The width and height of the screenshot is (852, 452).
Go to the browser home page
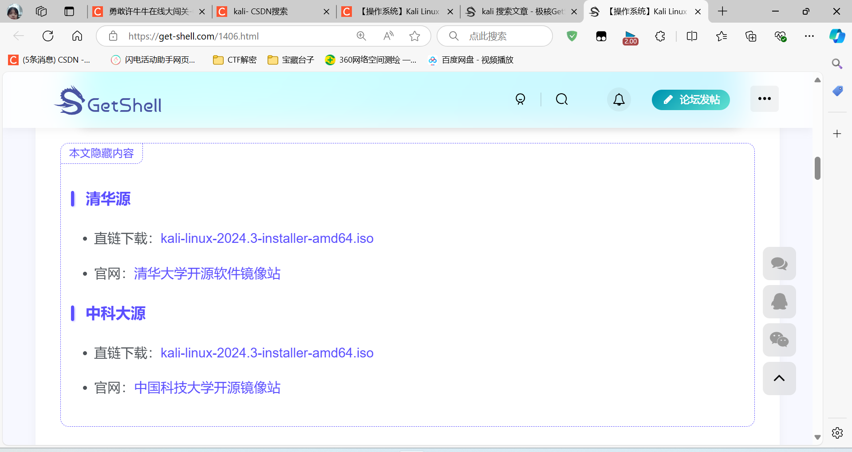point(77,36)
